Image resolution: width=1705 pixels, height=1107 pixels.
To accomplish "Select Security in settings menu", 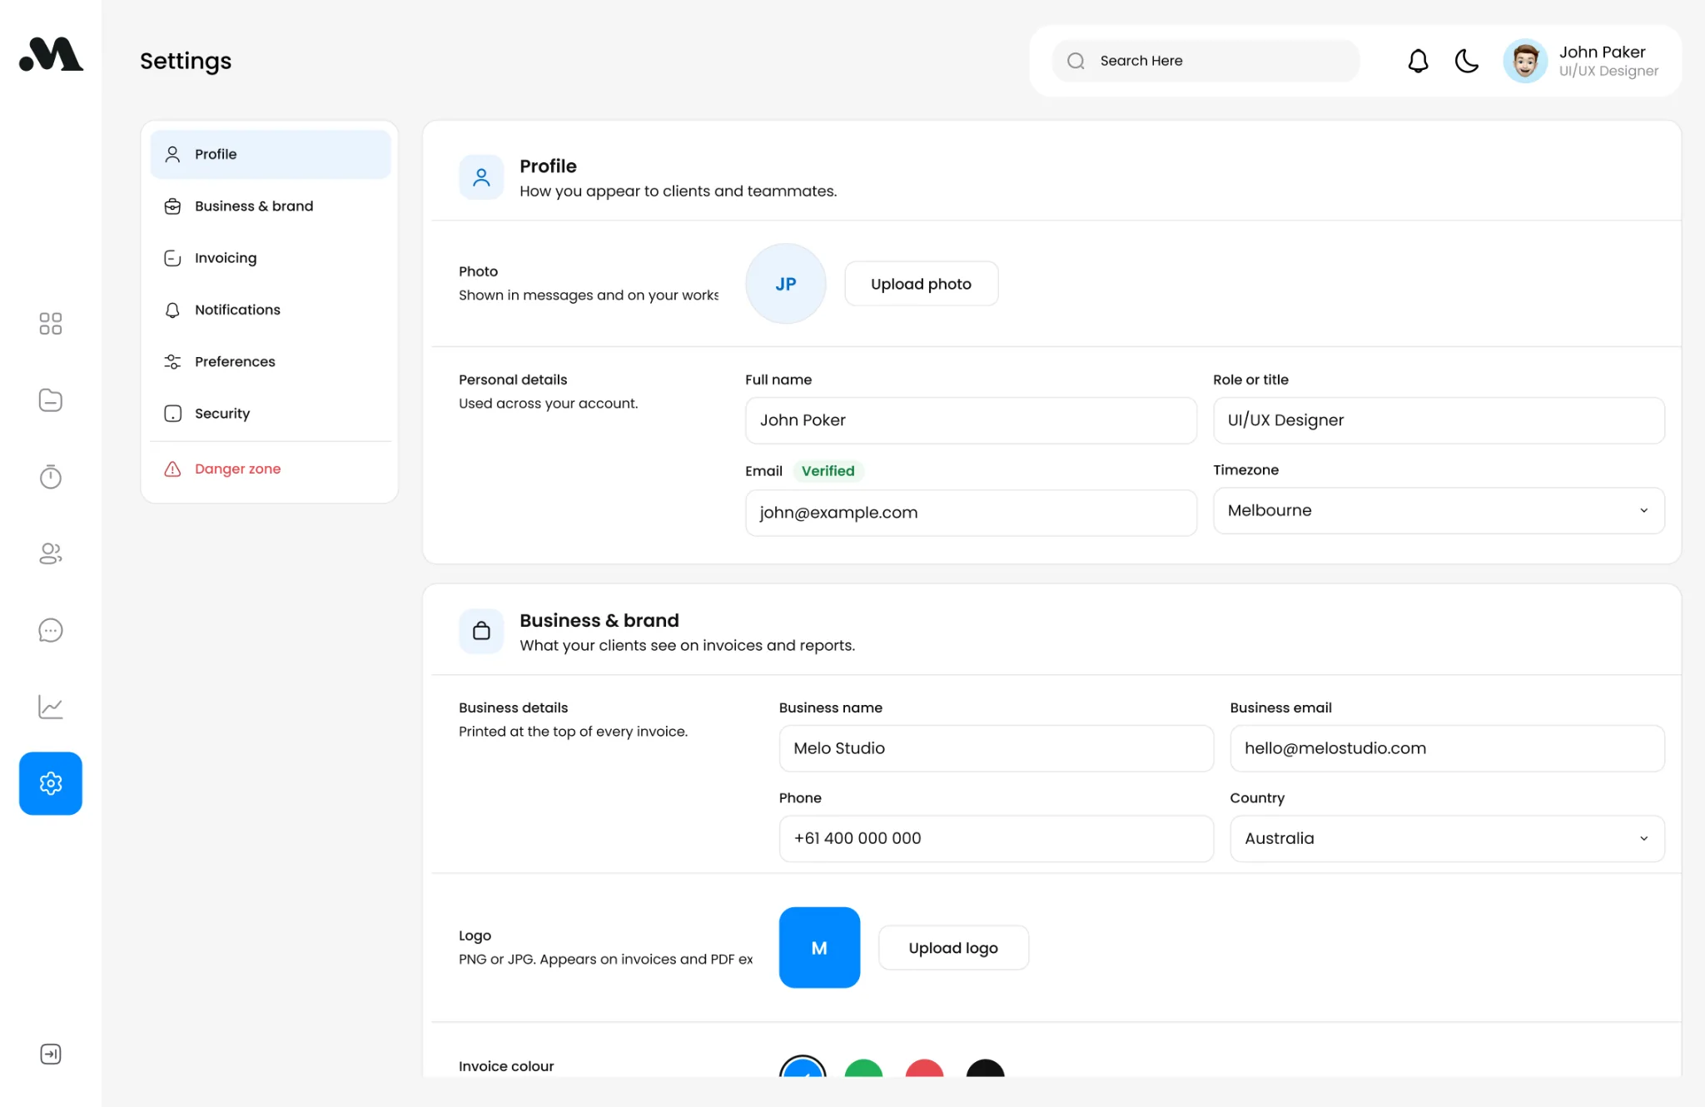I will pyautogui.click(x=271, y=414).
